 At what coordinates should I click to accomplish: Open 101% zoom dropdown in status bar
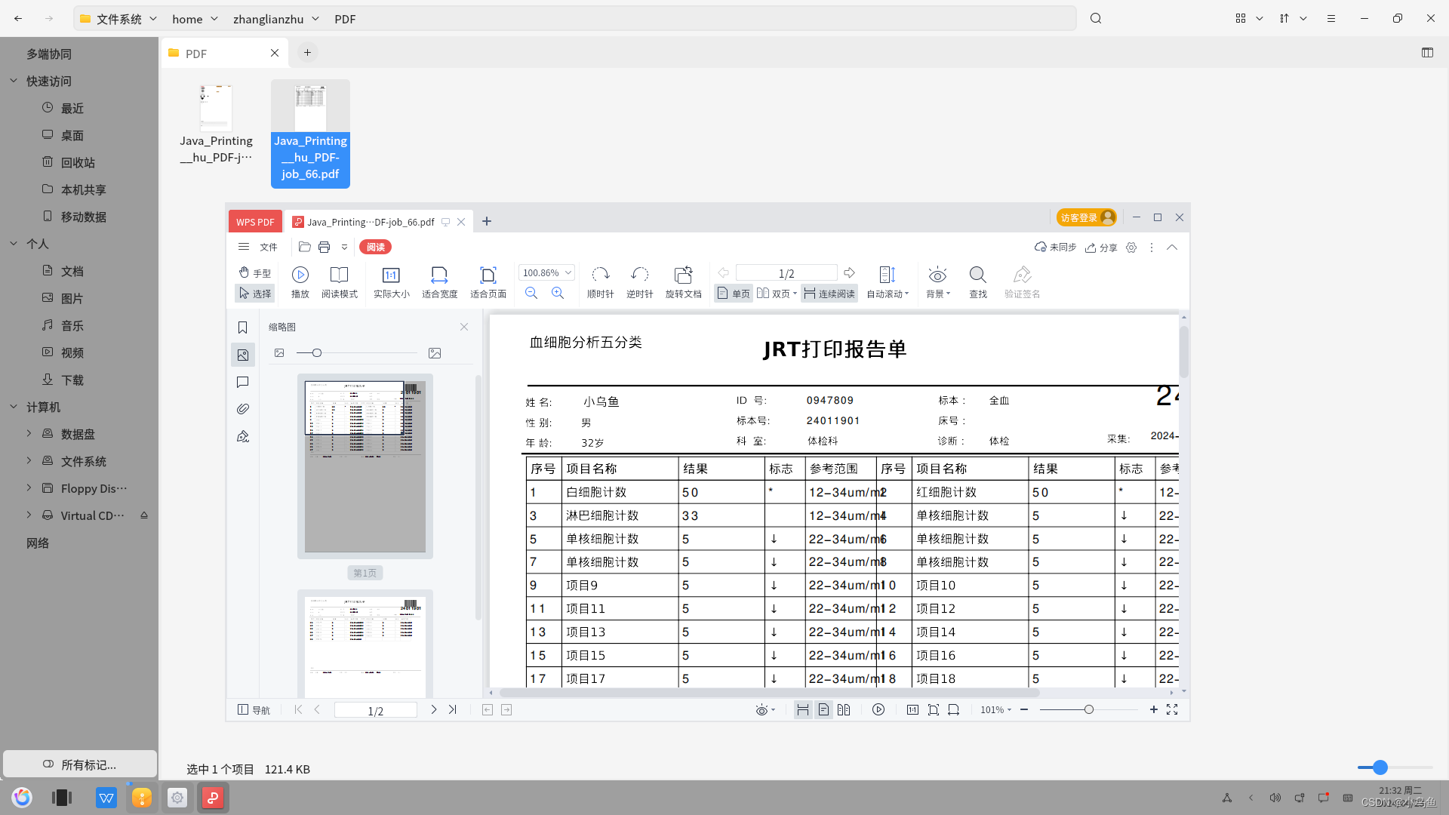point(995,709)
